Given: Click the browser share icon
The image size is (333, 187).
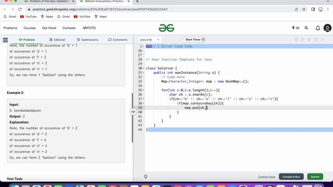Looking at the screenshot, I should point(296,9).
